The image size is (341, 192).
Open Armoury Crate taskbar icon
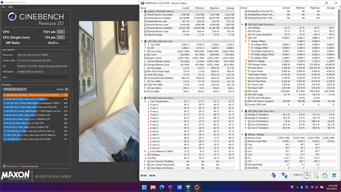(x=170, y=187)
